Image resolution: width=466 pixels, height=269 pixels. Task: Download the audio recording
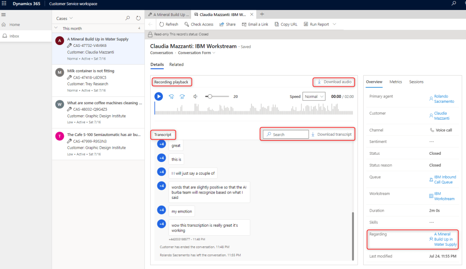click(x=334, y=82)
